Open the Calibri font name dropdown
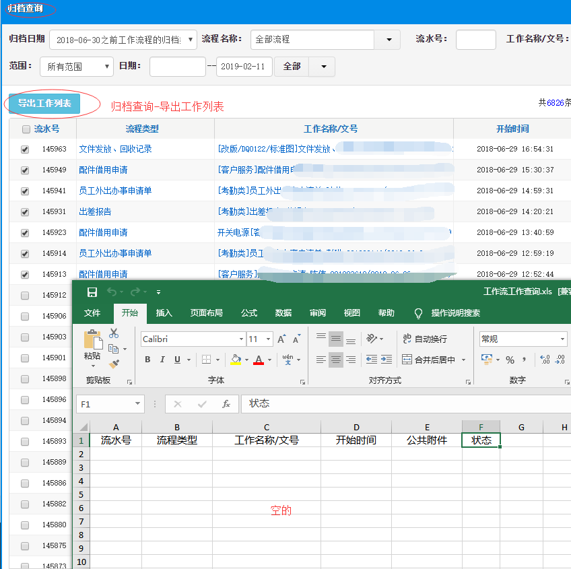 pyautogui.click(x=241, y=339)
